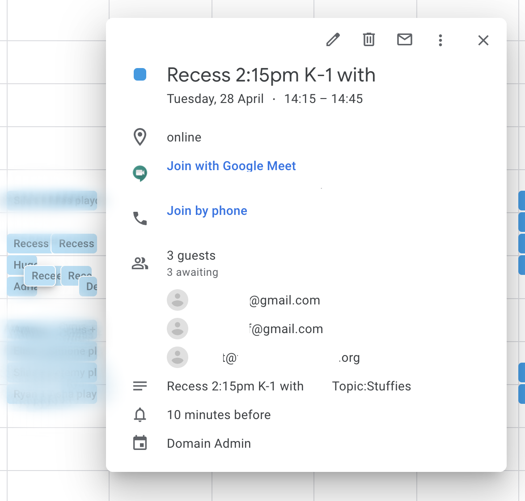
Task: Click the calendar icon beside Domain Admin
Action: pyautogui.click(x=140, y=443)
